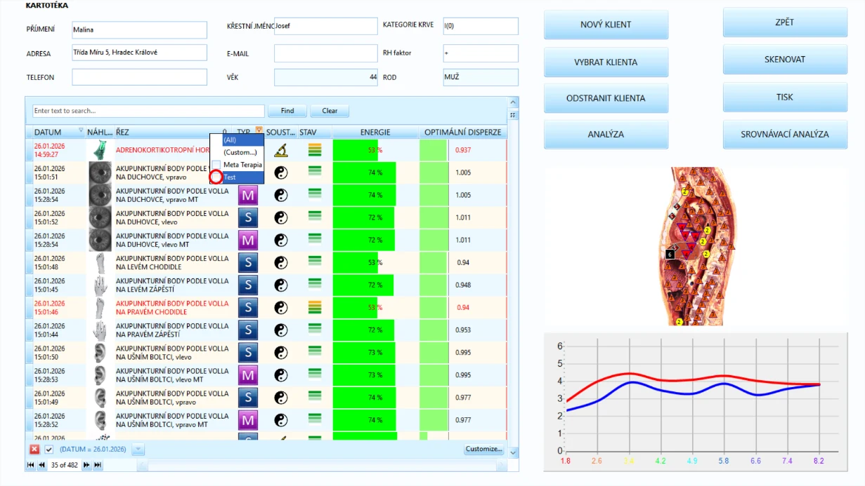Viewport: 865px width, 486px height.
Task: Select the Test option in the TYP filter list
Action: pos(236,177)
